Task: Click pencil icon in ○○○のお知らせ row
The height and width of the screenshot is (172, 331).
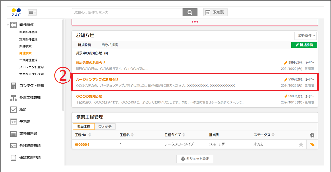Action: 286,96
